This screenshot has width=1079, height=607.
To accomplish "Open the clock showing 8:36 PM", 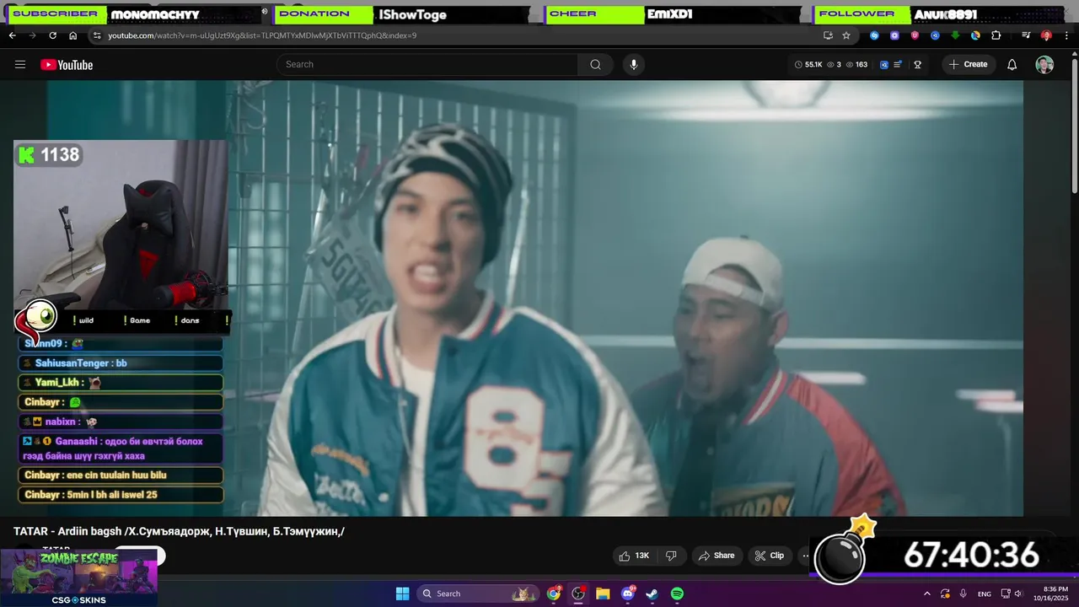I will (x=1050, y=594).
